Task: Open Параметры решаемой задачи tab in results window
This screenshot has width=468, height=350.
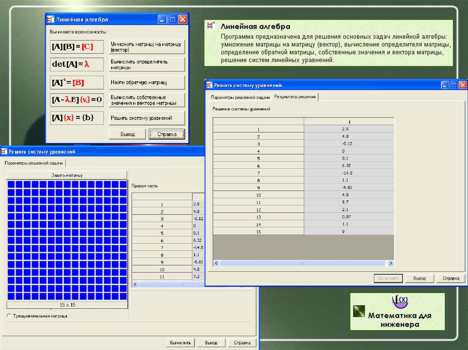Action: tap(239, 97)
